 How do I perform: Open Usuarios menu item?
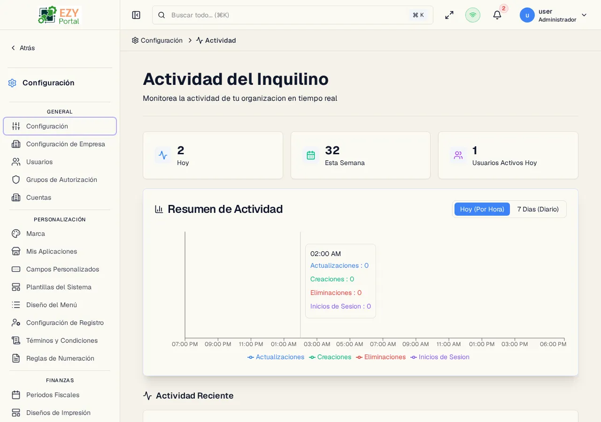60,162
